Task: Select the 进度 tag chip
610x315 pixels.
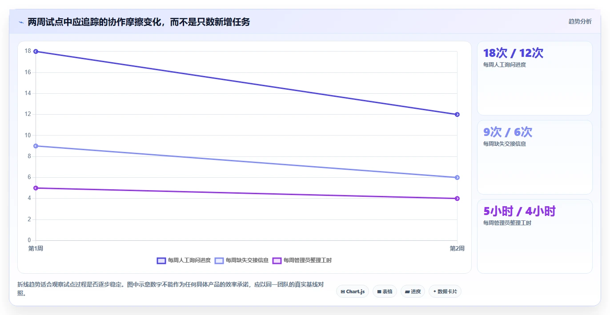Action: coord(413,291)
